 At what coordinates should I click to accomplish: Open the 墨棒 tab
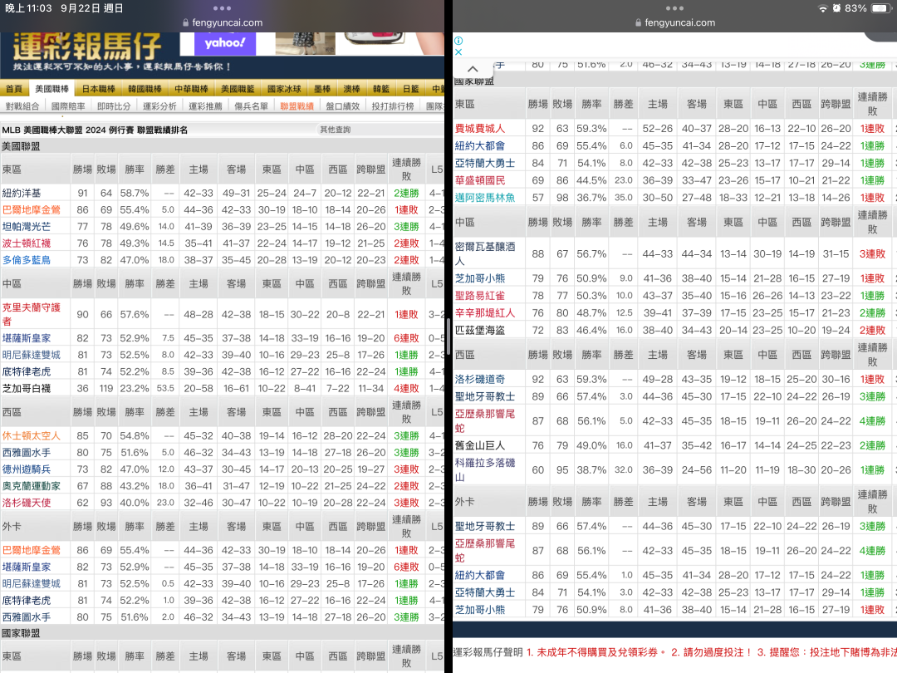pos(322,89)
